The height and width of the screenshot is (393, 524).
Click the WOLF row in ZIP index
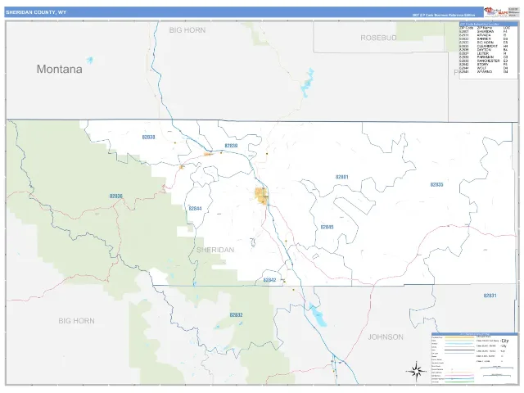[484, 68]
